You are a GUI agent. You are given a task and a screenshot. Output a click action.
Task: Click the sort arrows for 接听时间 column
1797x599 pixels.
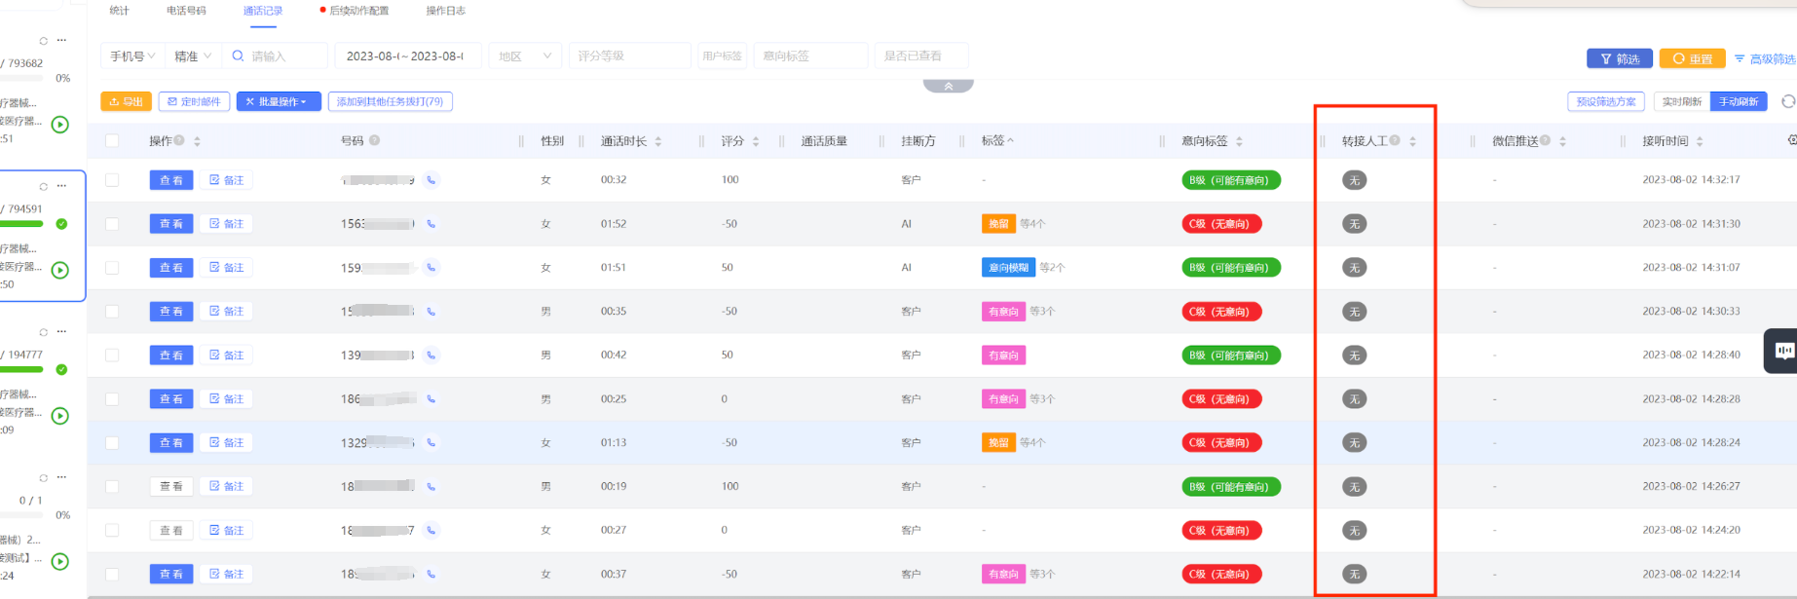(x=1700, y=141)
